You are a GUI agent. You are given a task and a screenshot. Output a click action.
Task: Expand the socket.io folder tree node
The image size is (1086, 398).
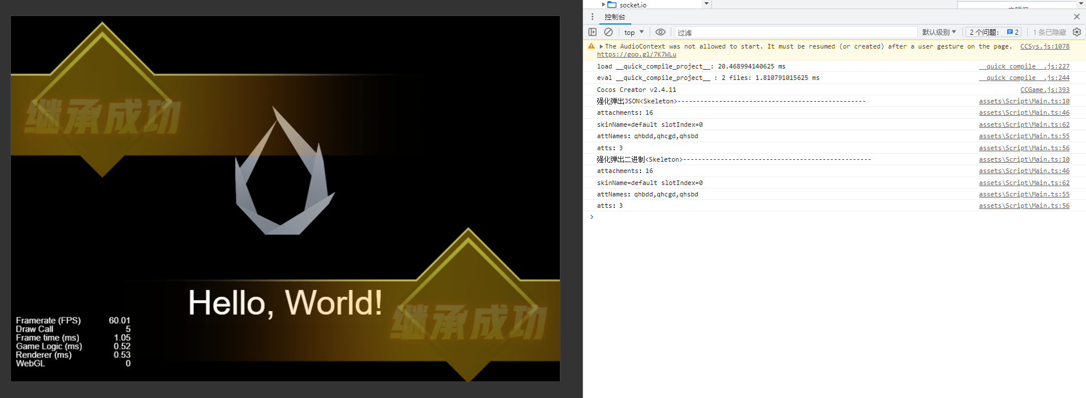(603, 5)
